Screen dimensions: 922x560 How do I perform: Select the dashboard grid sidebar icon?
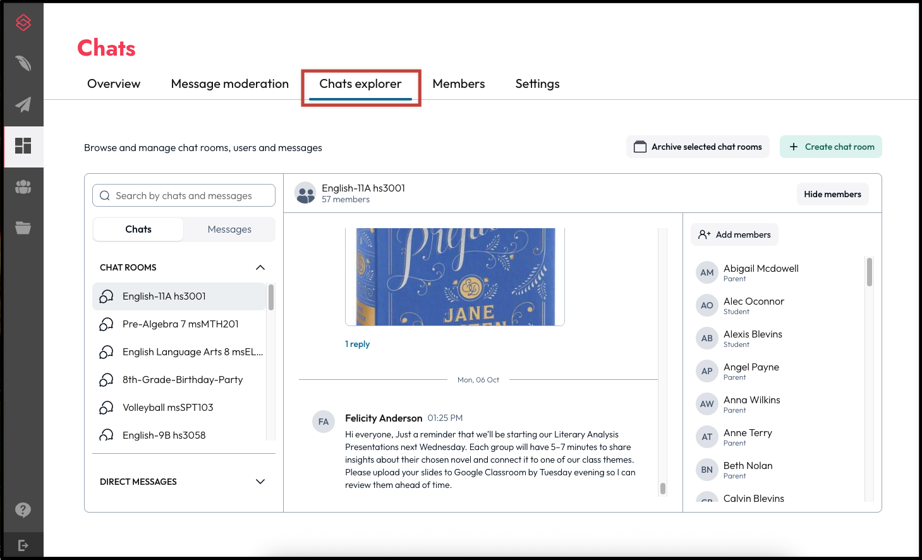(23, 146)
